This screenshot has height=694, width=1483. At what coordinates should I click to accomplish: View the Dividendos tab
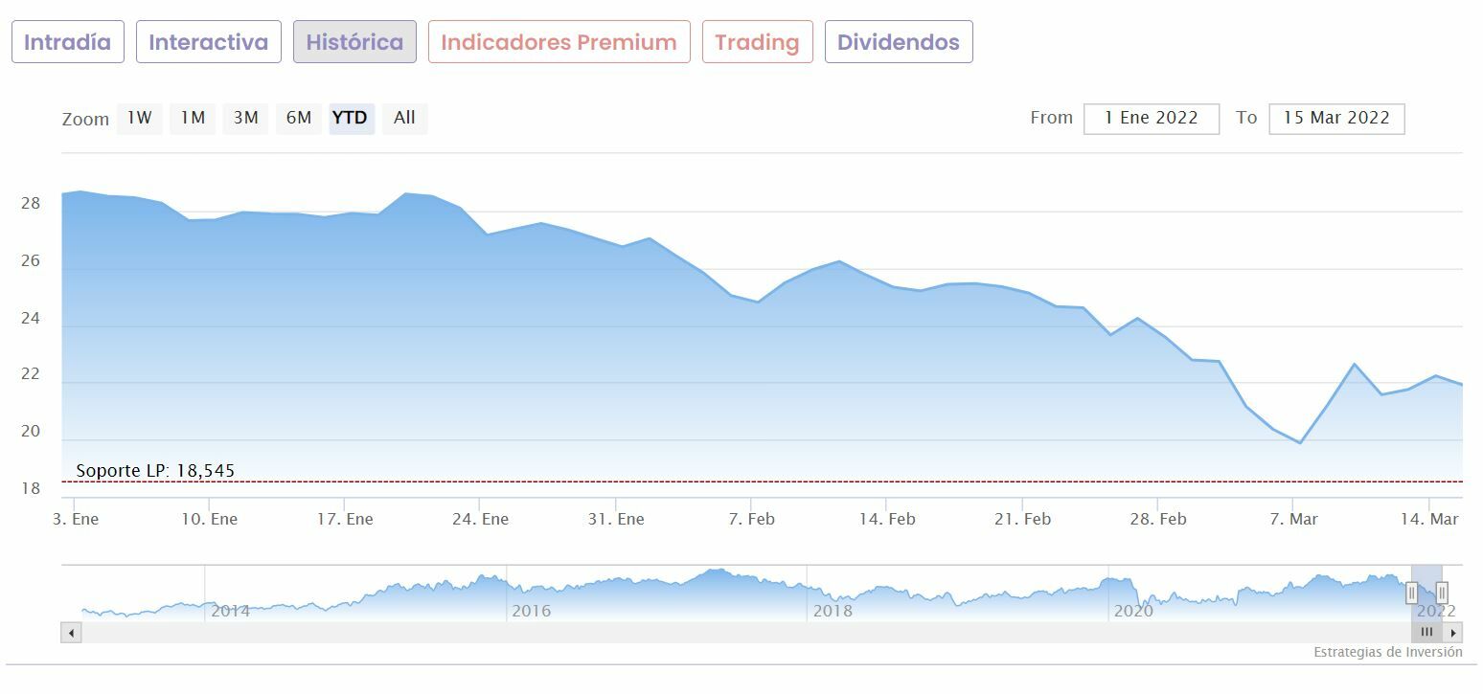tap(899, 42)
